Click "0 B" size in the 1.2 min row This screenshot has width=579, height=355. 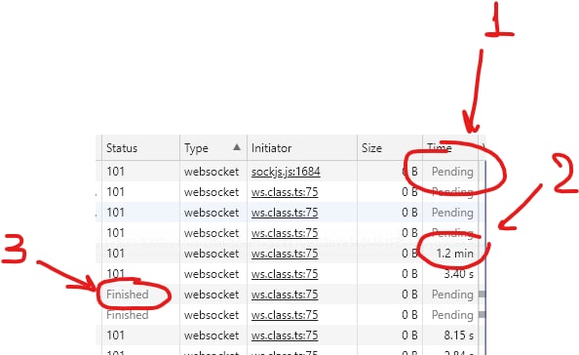click(x=409, y=254)
